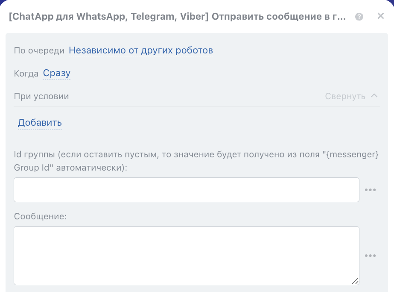Close the ChatApp robot settings dialog

click(x=381, y=16)
